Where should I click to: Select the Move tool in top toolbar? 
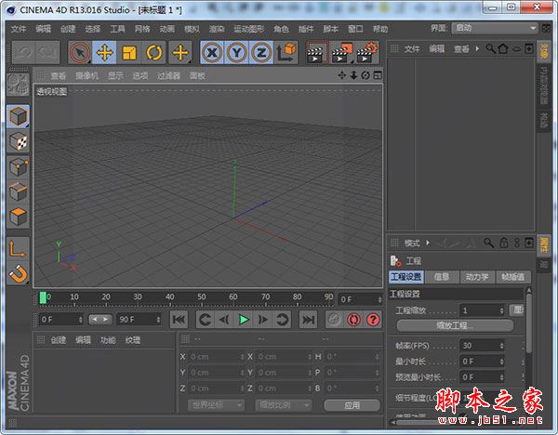coord(104,53)
